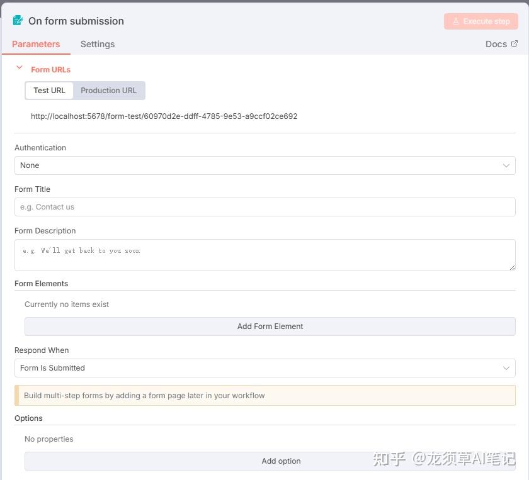Open the Docs link

[x=496, y=44]
